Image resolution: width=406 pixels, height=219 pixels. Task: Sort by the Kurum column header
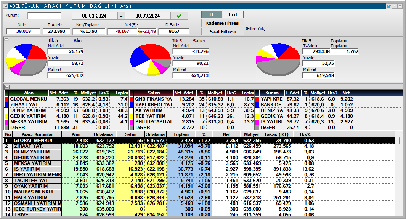click(x=272, y=93)
